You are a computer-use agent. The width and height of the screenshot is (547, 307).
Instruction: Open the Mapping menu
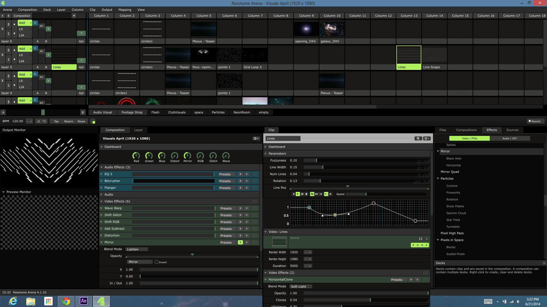pyautogui.click(x=125, y=10)
